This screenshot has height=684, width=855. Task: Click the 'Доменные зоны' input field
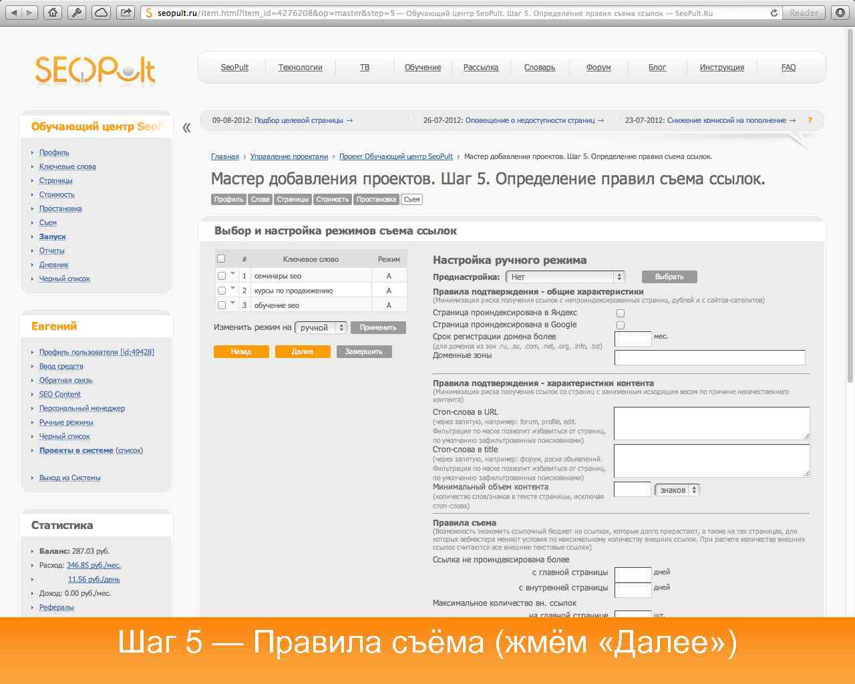(x=709, y=357)
